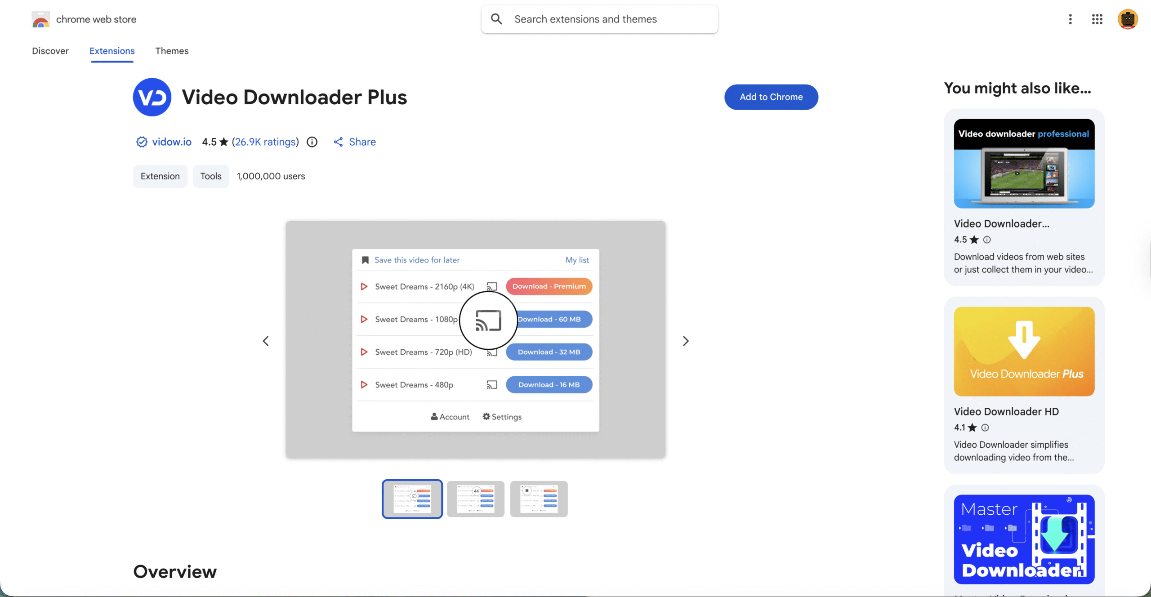
Task: Click the search magnifier icon
Action: click(x=496, y=19)
